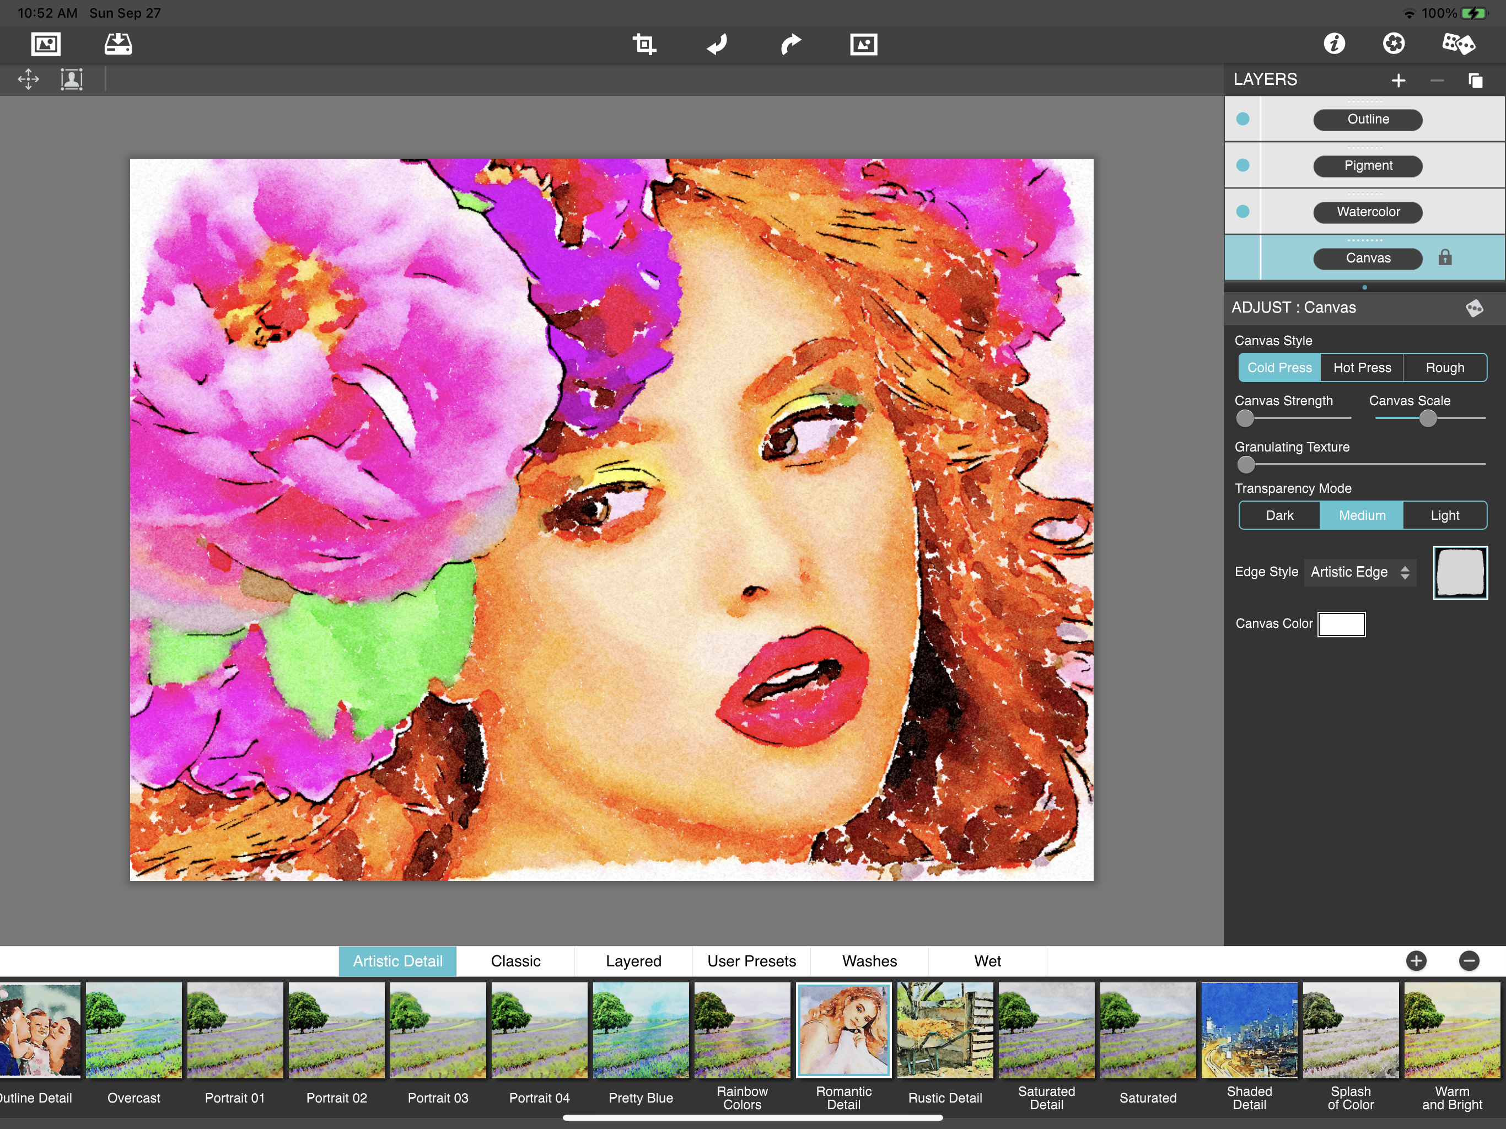Click the save/export tray icon
This screenshot has width=1506, height=1129.
pos(118,44)
